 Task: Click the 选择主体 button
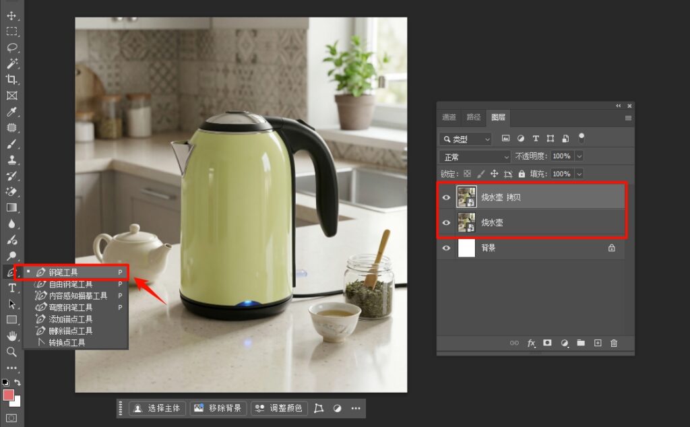tap(158, 408)
